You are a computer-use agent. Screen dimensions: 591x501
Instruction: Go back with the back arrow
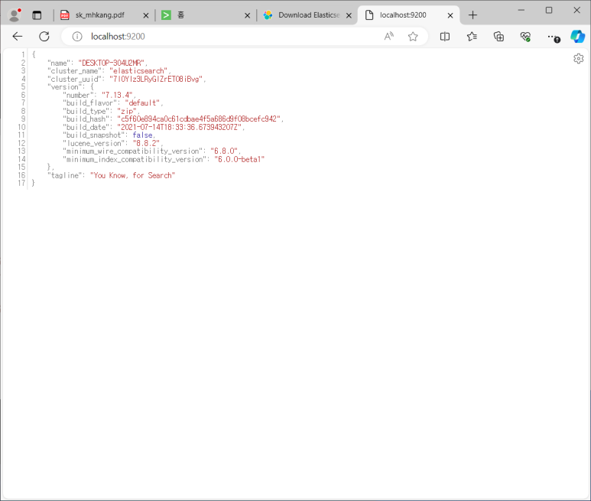click(18, 36)
